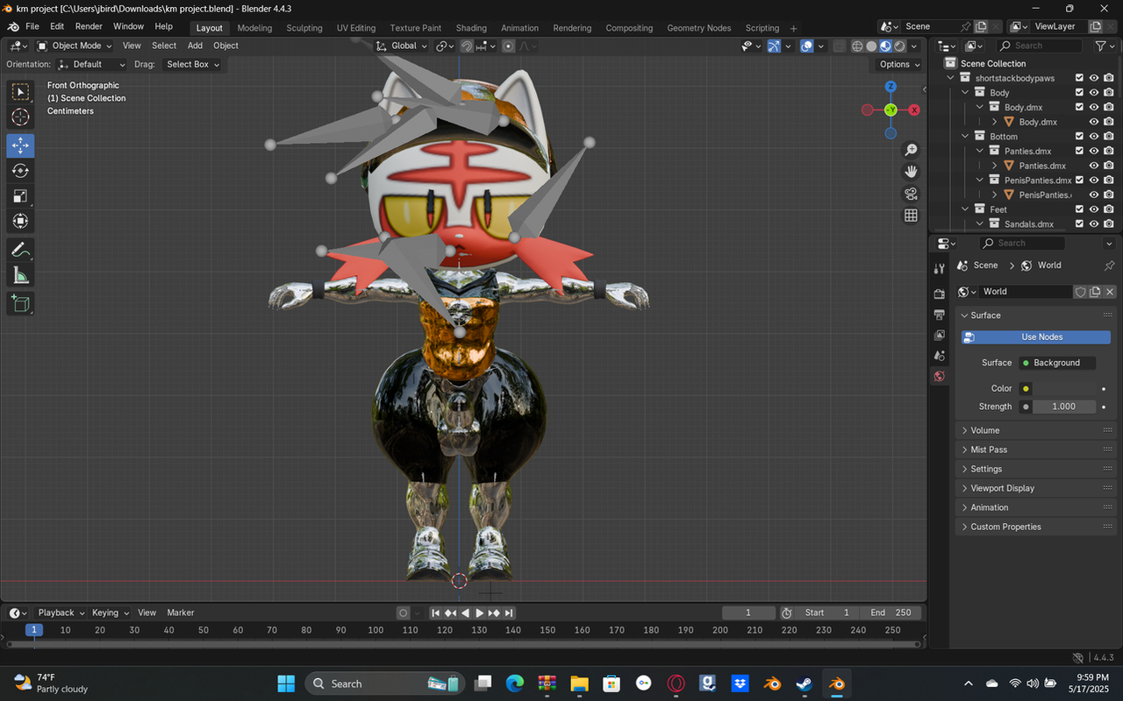1123x701 pixels.
Task: Open the Drag Select Box dropdown
Action: 192,64
